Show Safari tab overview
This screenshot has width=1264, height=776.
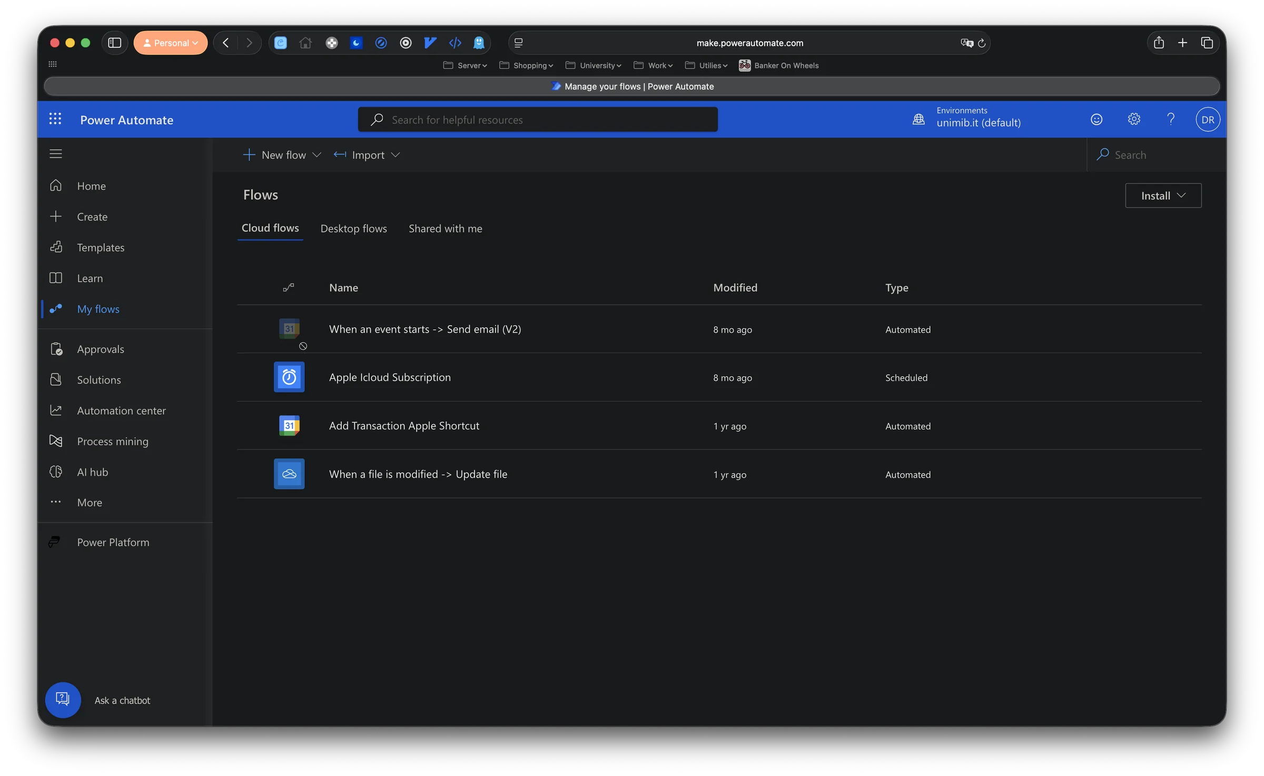click(x=1207, y=43)
